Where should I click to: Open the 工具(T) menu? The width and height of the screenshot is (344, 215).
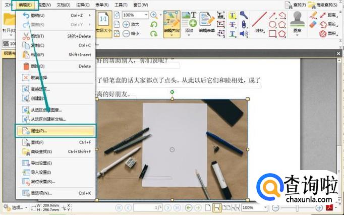pos(121,5)
